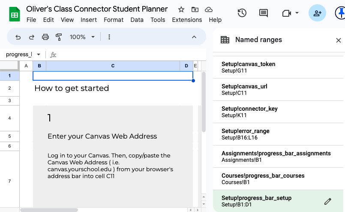Open the comments panel icon
This screenshot has width=345, height=212.
click(x=264, y=13)
